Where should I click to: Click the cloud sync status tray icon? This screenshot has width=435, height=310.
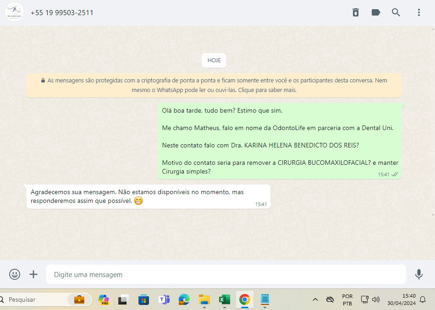330,299
